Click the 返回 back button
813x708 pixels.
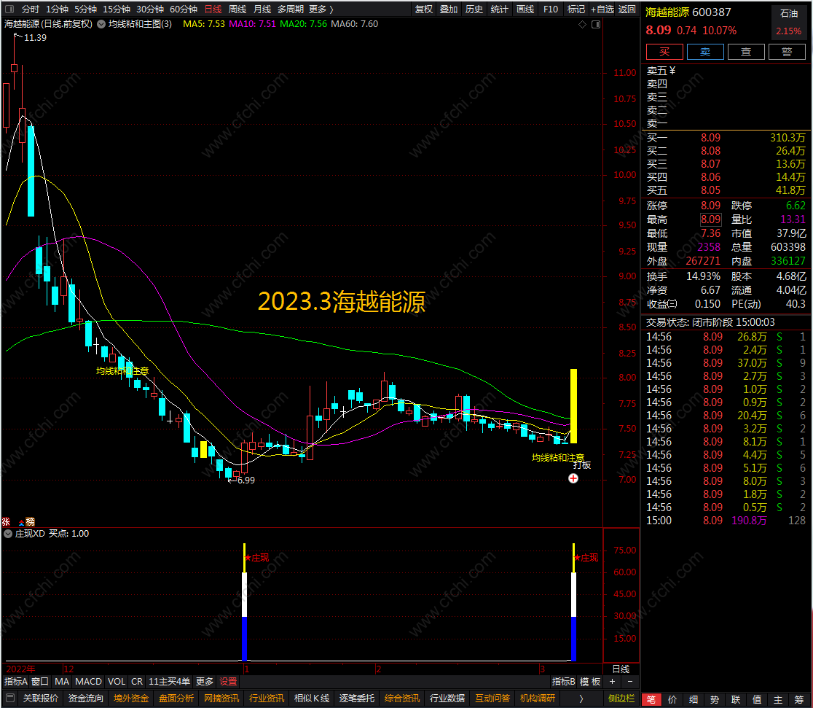627,9
